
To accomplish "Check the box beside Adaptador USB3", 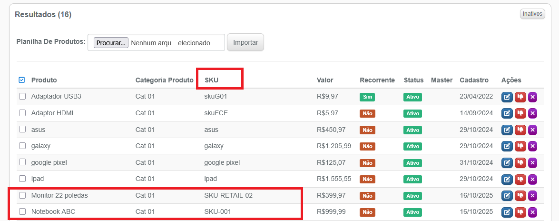I will pyautogui.click(x=22, y=97).
